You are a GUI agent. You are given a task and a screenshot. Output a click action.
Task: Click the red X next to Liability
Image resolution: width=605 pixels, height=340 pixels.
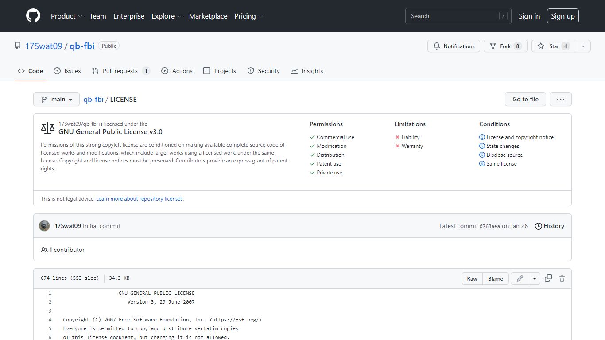[x=397, y=137]
